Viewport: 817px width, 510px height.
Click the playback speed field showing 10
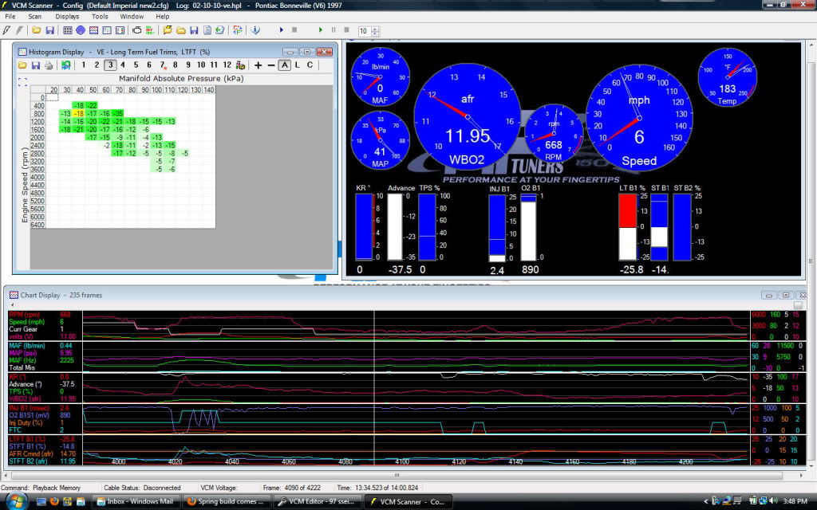(x=364, y=31)
